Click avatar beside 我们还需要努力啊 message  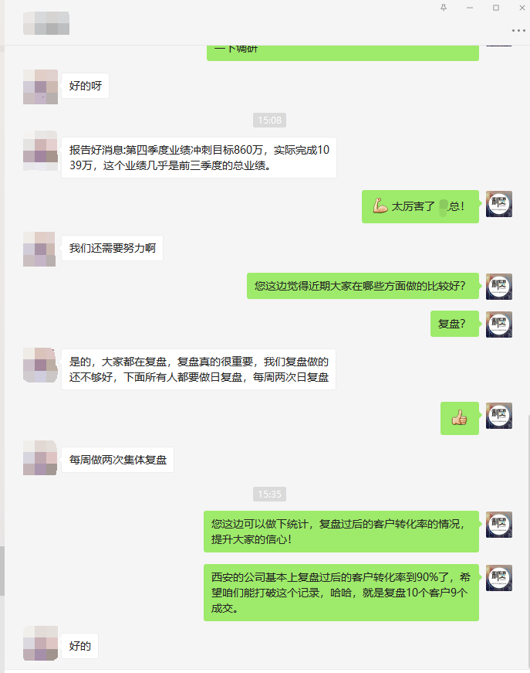(x=39, y=249)
